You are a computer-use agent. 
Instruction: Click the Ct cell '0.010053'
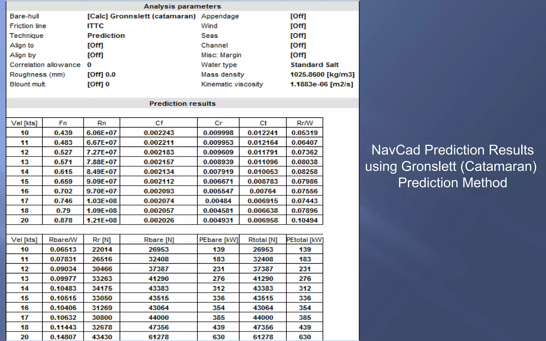point(263,172)
